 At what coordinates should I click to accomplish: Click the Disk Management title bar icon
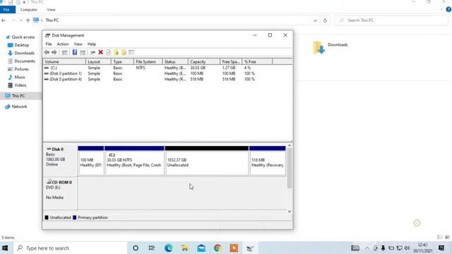pyautogui.click(x=47, y=35)
